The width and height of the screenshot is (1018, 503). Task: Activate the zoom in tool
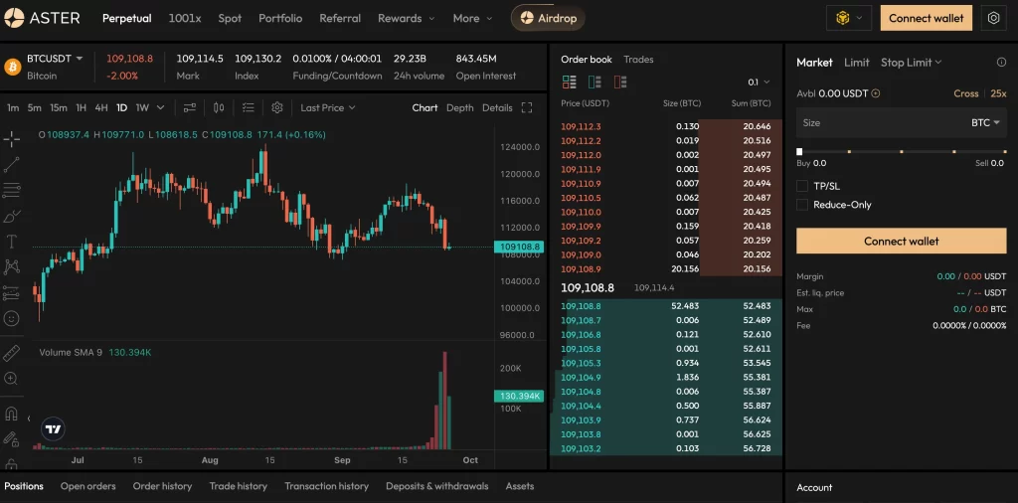click(x=11, y=379)
